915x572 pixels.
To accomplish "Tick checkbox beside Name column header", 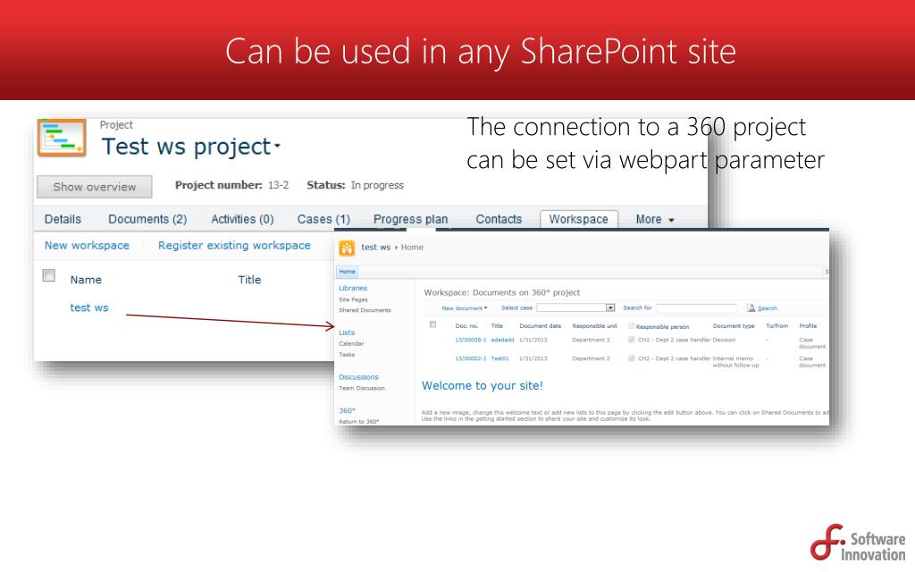I will pos(49,275).
